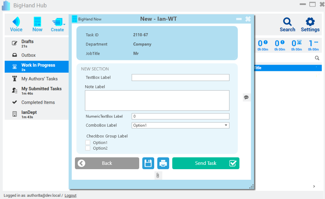Click the resize grip of the dialog
This screenshot has width=325, height=199.
[251, 187]
